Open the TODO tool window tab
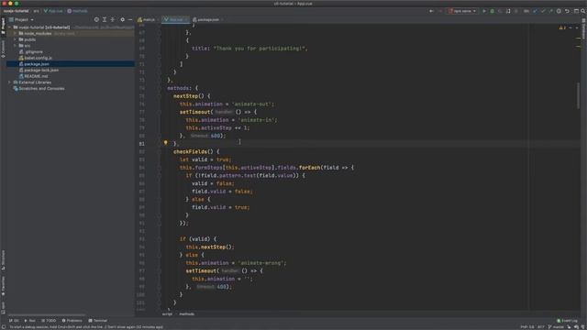Viewport: 587px width, 330px height. click(x=49, y=321)
